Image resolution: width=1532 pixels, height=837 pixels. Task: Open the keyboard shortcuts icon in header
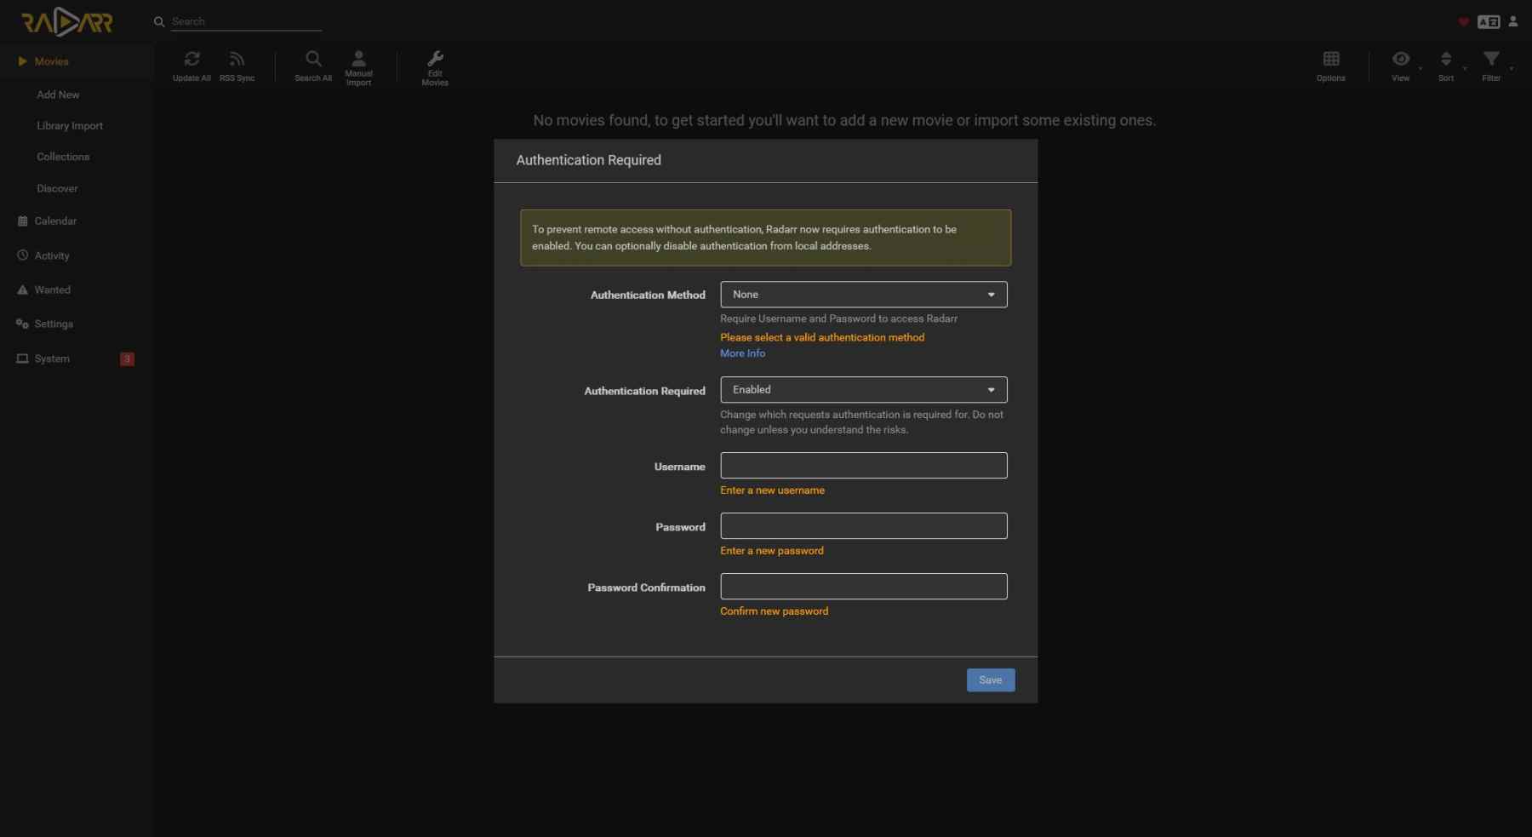tap(1489, 22)
